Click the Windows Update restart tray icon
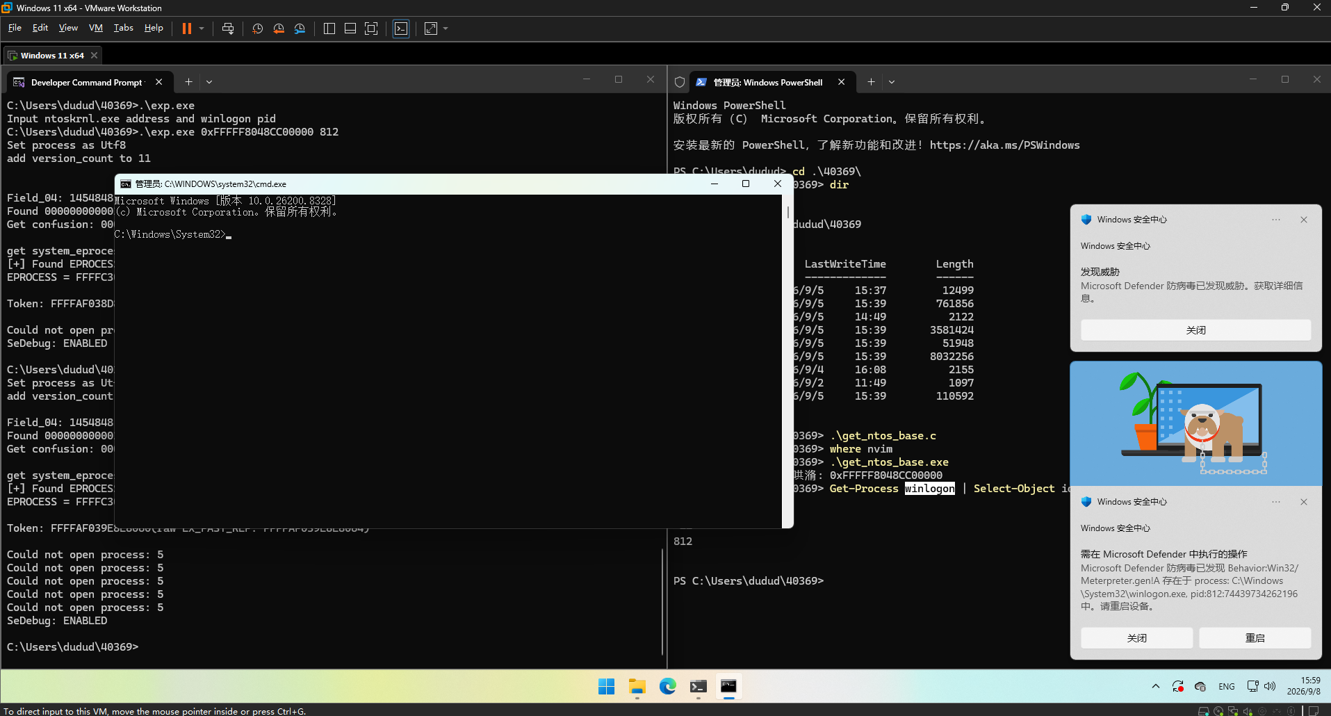The height and width of the screenshot is (716, 1331). point(1178,687)
